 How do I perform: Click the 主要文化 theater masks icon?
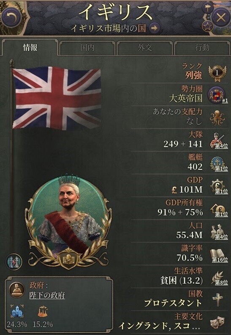tap(217, 322)
